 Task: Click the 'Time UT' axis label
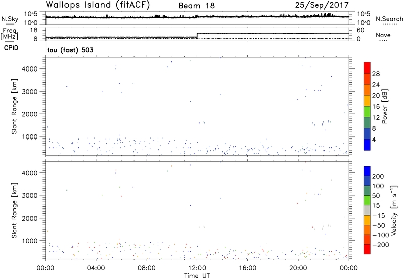197,275
